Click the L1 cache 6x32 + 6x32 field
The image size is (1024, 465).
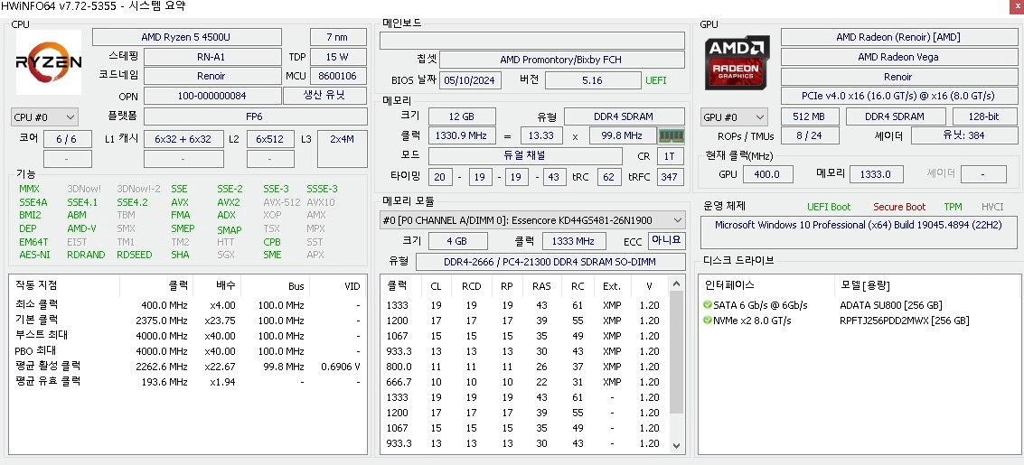click(x=183, y=139)
